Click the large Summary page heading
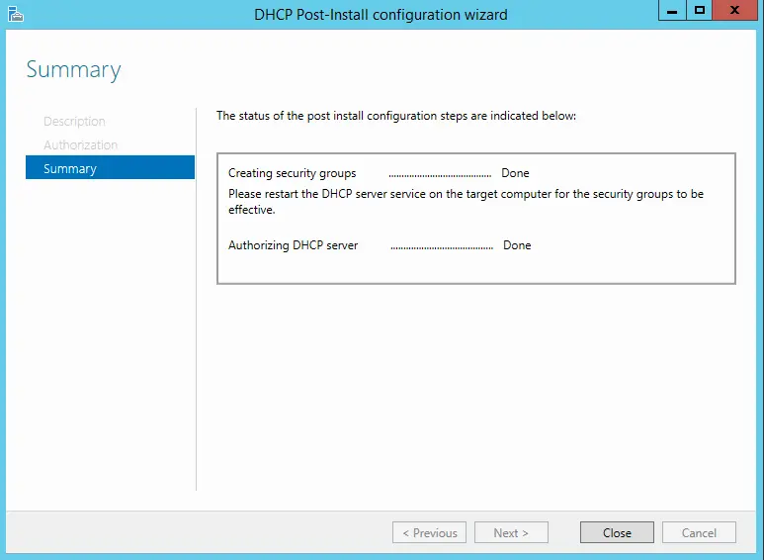Screen dimensions: 764x560 73,69
